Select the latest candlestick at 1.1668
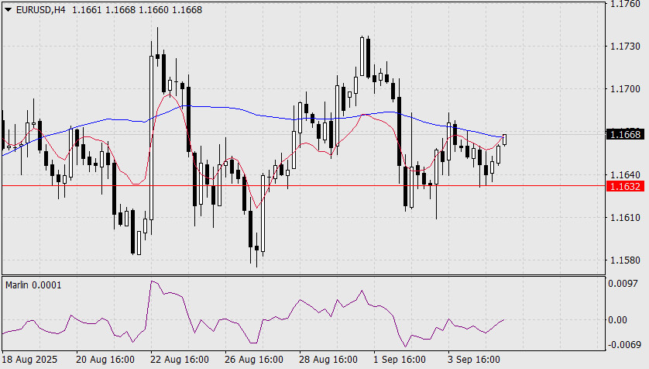The width and height of the screenshot is (649, 369). click(x=504, y=140)
